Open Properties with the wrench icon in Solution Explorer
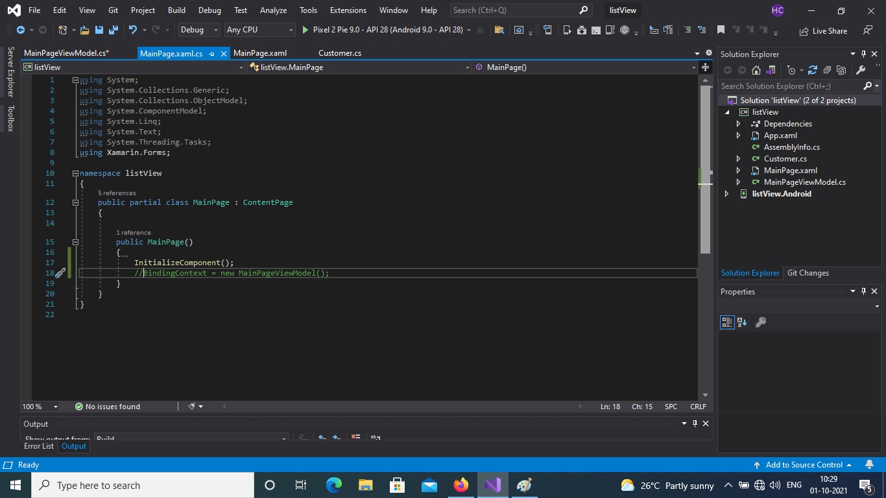 (861, 70)
